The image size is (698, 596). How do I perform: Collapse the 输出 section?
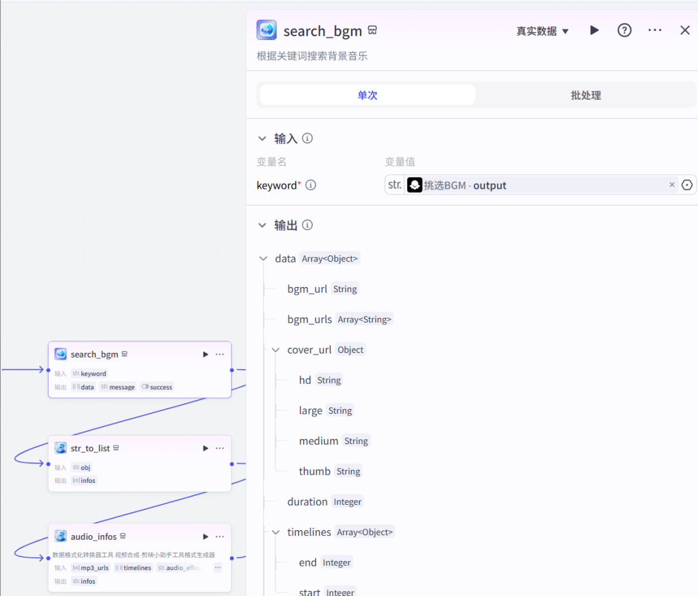[x=262, y=225]
